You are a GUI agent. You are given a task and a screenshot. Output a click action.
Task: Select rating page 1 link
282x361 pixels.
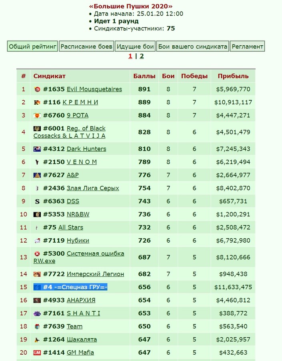coord(130,56)
